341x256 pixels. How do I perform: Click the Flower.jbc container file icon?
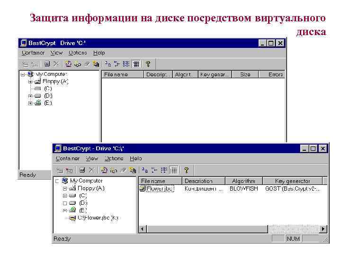[x=143, y=188]
